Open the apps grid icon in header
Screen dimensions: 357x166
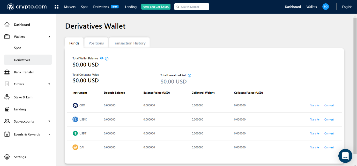pyautogui.click(x=57, y=7)
